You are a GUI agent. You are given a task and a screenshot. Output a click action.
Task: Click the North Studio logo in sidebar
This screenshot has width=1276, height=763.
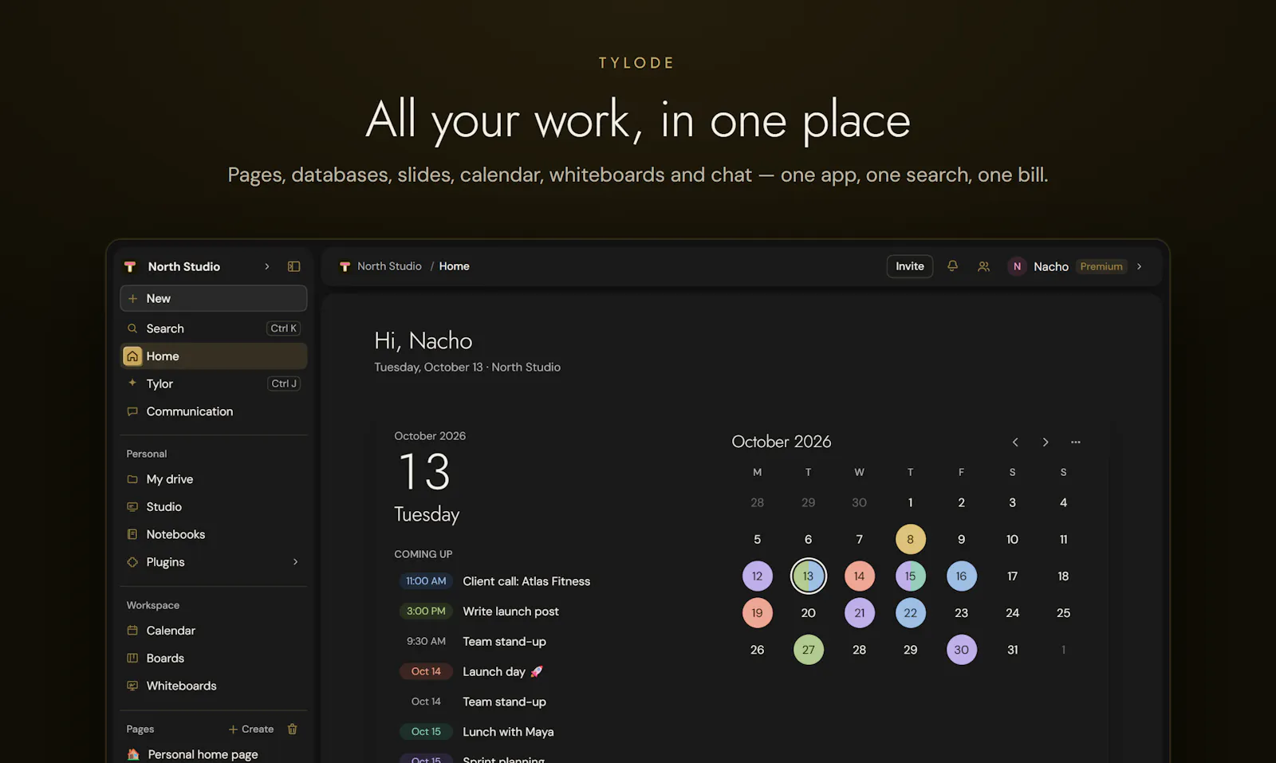[x=130, y=266]
